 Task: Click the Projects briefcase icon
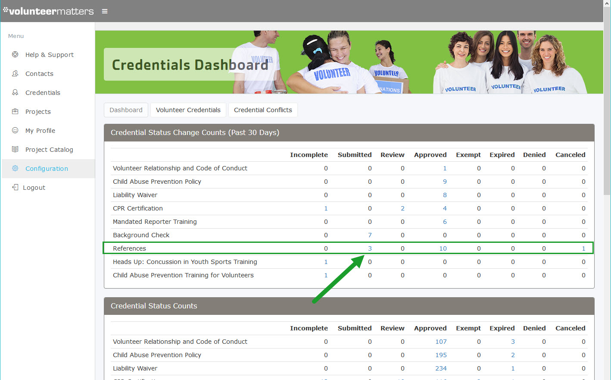pos(15,112)
